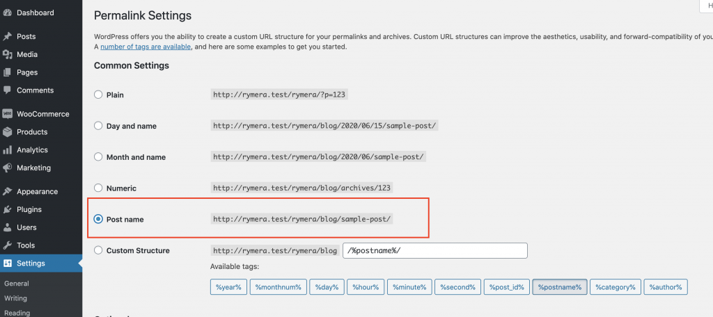
Task: Add the %category% tag button
Action: [x=616, y=286]
